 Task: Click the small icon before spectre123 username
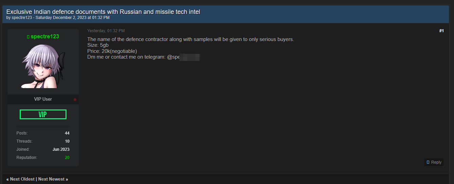click(28, 37)
